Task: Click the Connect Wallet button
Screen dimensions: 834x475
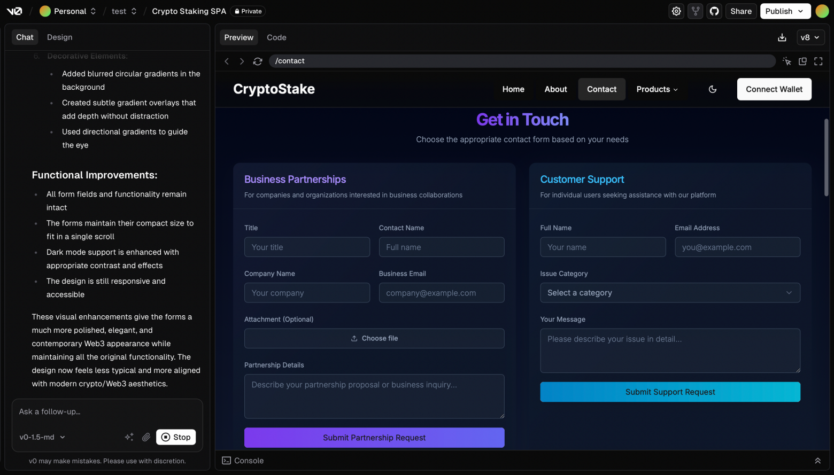Action: pyautogui.click(x=774, y=89)
